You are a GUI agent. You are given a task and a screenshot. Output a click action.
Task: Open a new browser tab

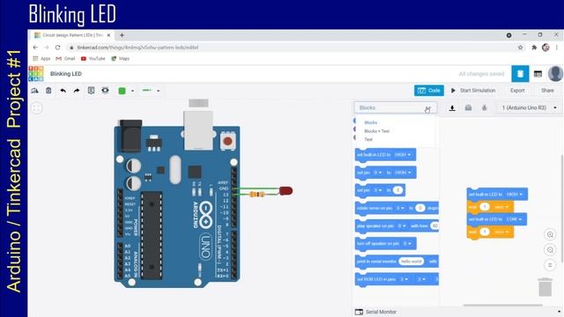click(122, 35)
